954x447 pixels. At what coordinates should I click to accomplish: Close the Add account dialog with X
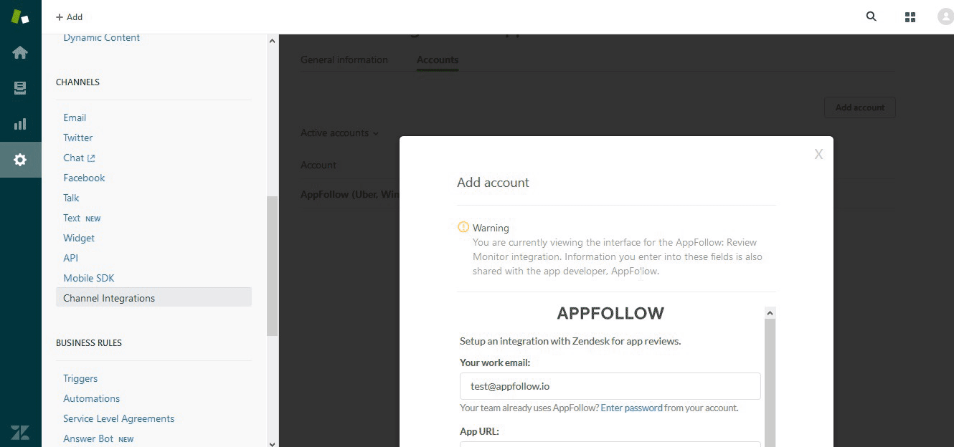click(818, 154)
